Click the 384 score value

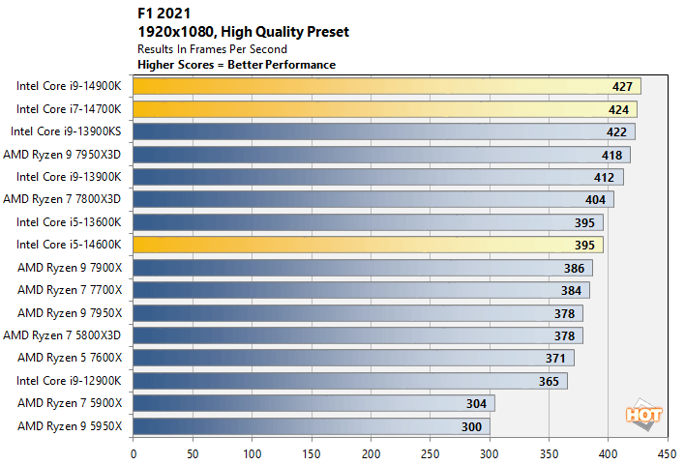point(572,291)
